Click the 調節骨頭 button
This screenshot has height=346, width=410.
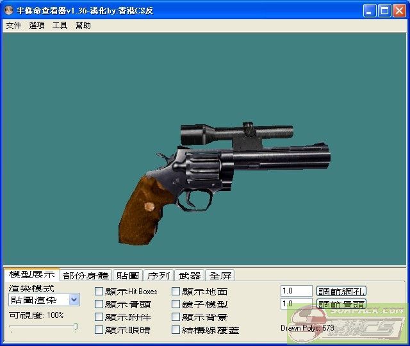point(341,304)
